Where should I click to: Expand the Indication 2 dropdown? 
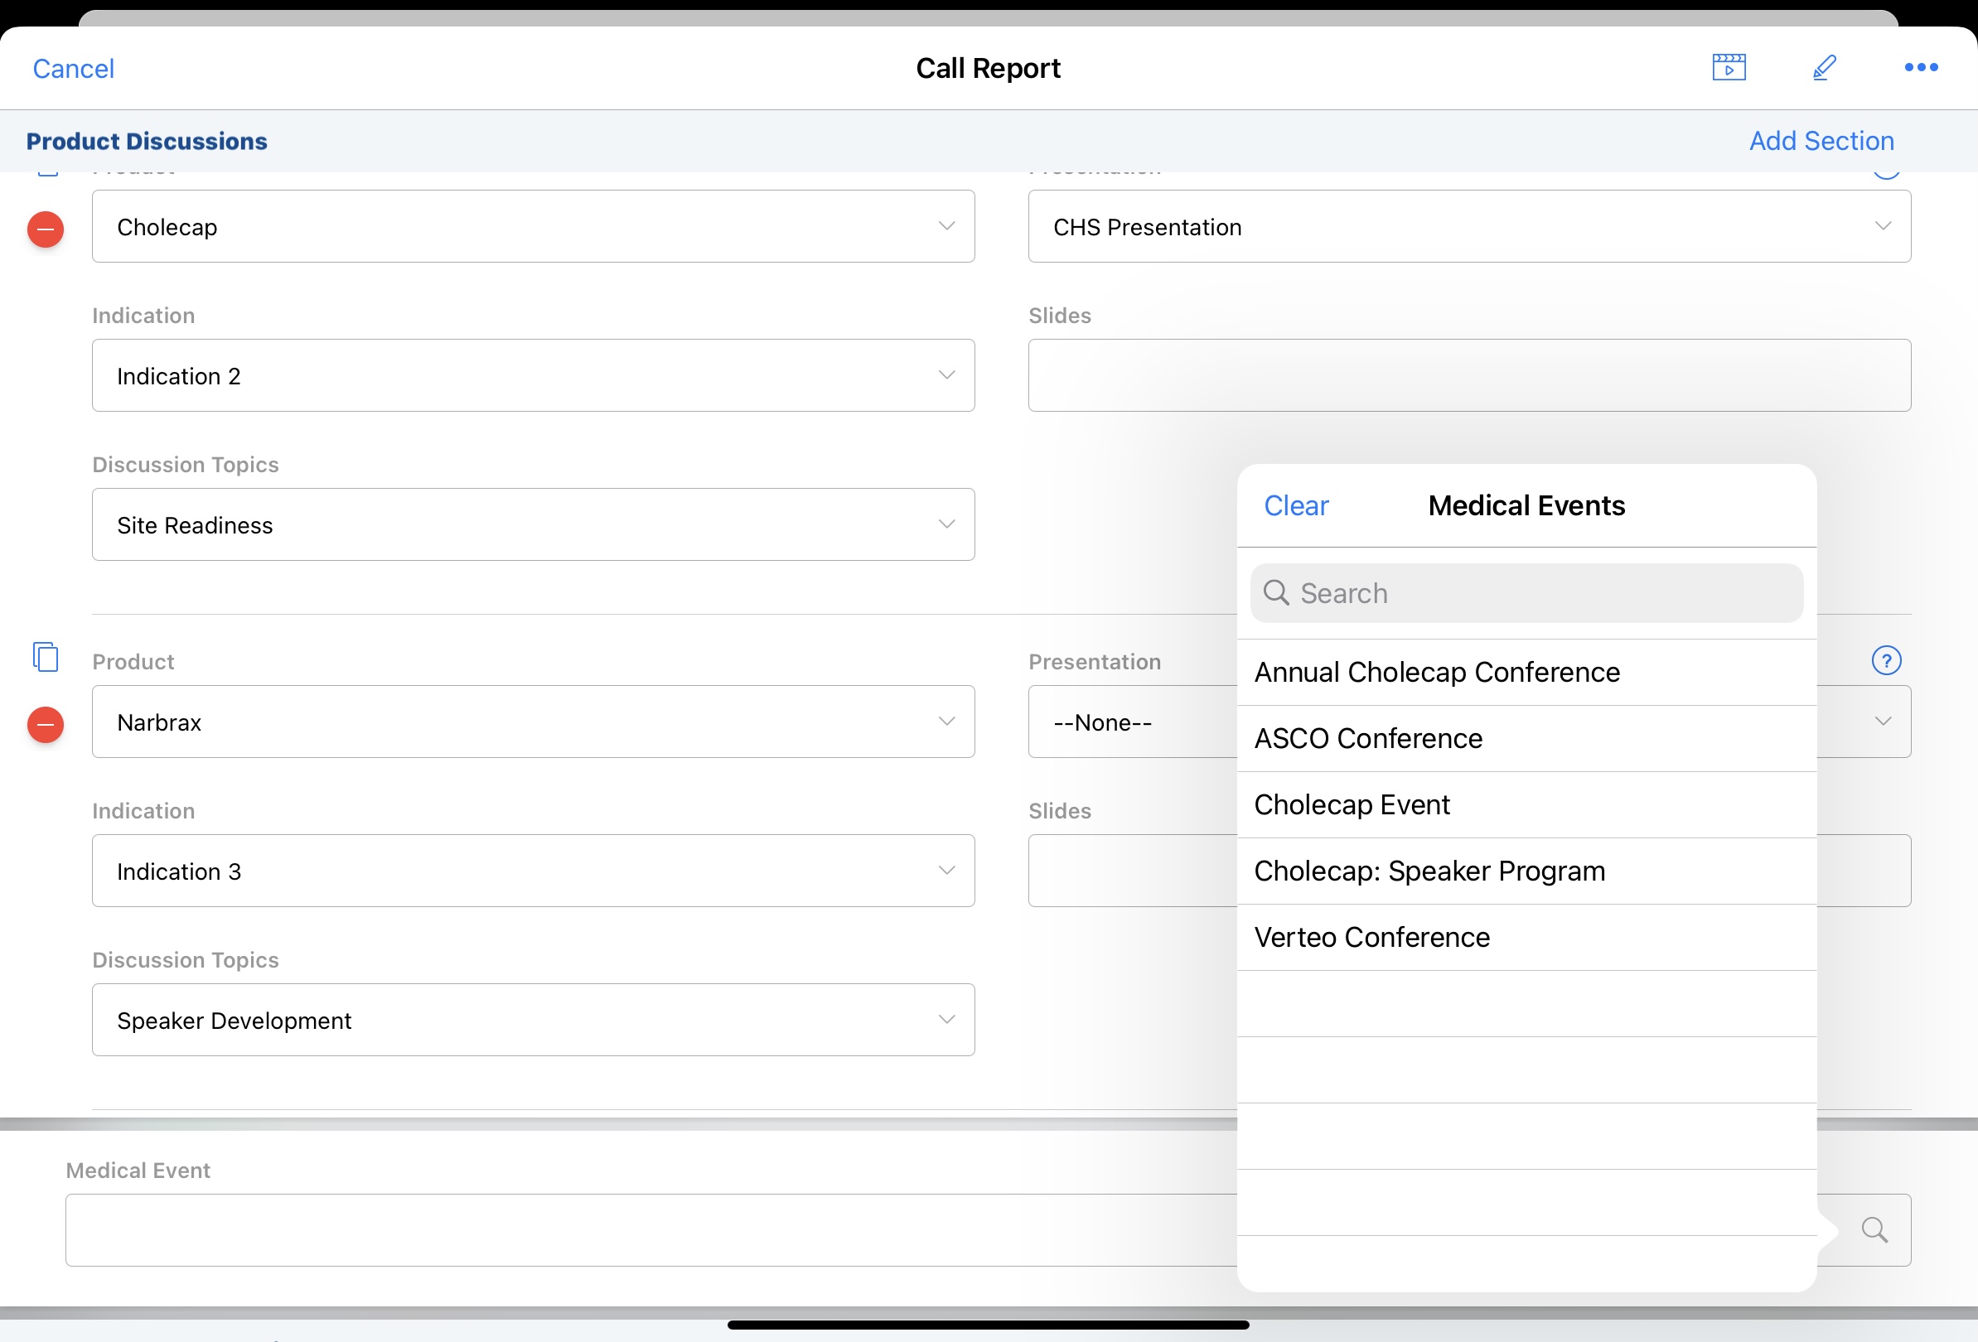tap(533, 375)
